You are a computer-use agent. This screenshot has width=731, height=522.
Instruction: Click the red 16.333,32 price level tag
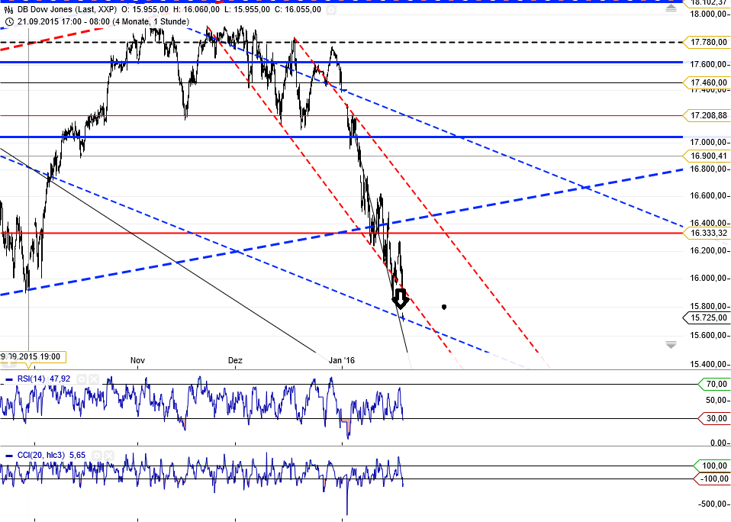(707, 233)
